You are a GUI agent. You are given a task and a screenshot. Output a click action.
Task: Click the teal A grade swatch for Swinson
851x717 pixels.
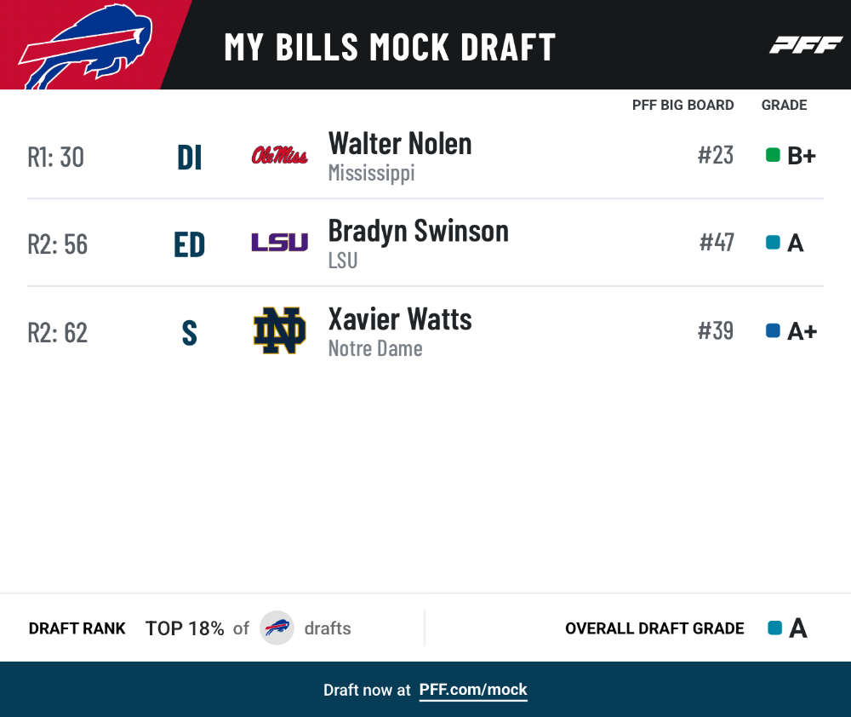tap(773, 242)
